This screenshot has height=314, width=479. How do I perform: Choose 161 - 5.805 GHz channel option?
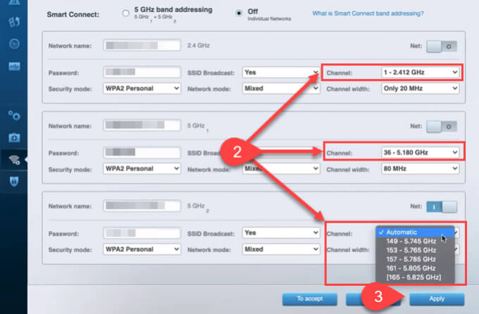click(411, 268)
